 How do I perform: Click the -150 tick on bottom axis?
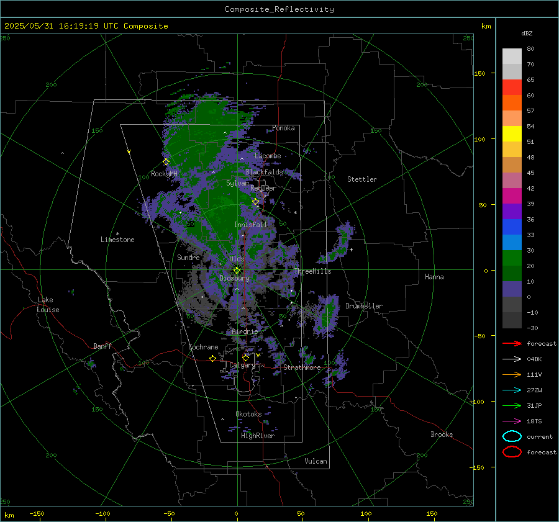coord(37,513)
